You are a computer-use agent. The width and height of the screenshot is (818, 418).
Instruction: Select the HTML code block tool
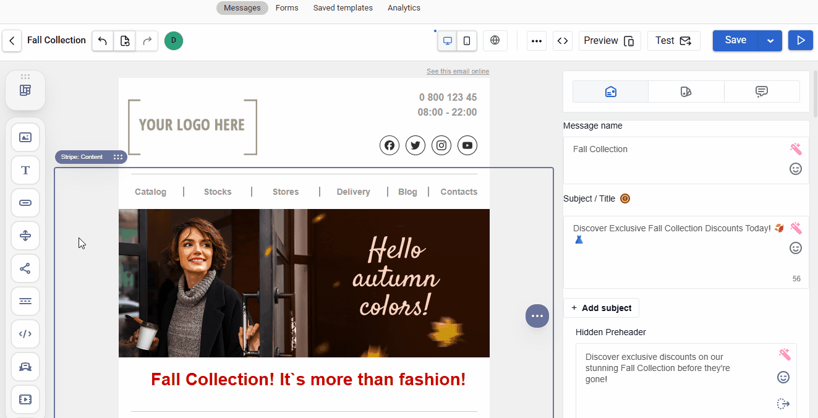pyautogui.click(x=25, y=334)
